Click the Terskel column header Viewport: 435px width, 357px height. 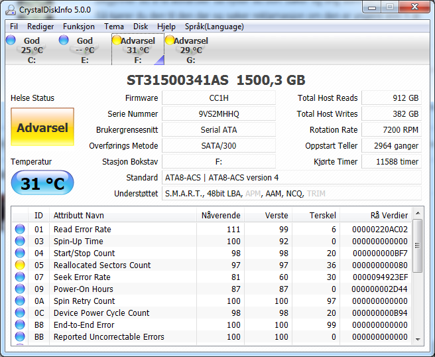tap(316, 215)
